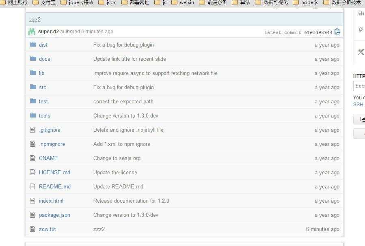This screenshot has height=246, width=365.
Task: Open the settings tools icon in sidebar
Action: (x=361, y=51)
